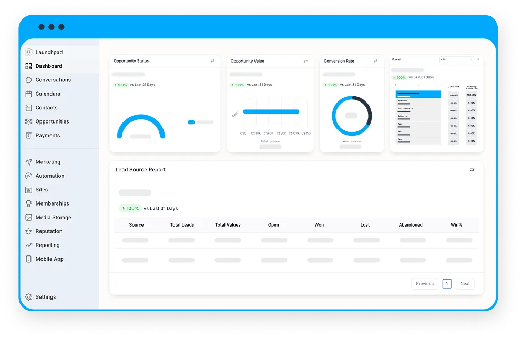
Task: Select the Opportunities pipeline icon
Action: (28, 121)
